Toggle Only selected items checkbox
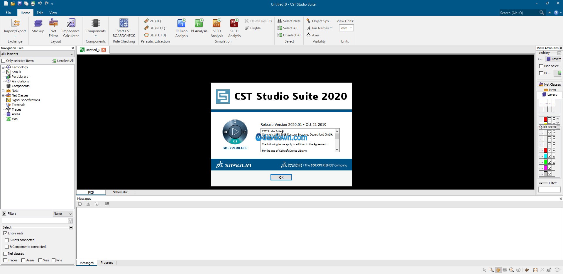This screenshot has width=563, height=274. tap(4, 61)
